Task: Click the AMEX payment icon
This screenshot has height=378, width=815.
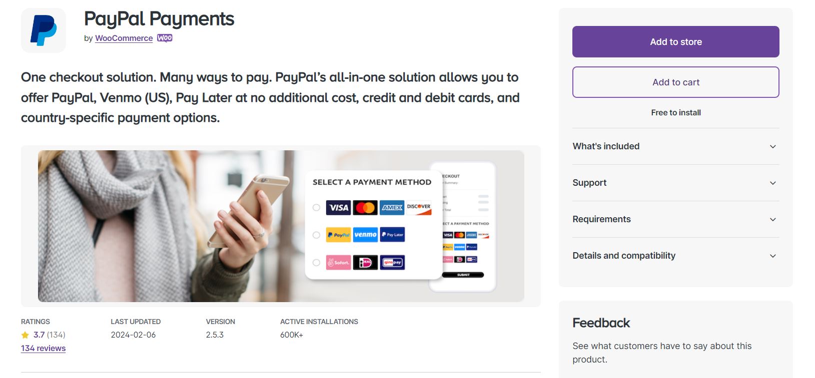Action: coord(392,208)
